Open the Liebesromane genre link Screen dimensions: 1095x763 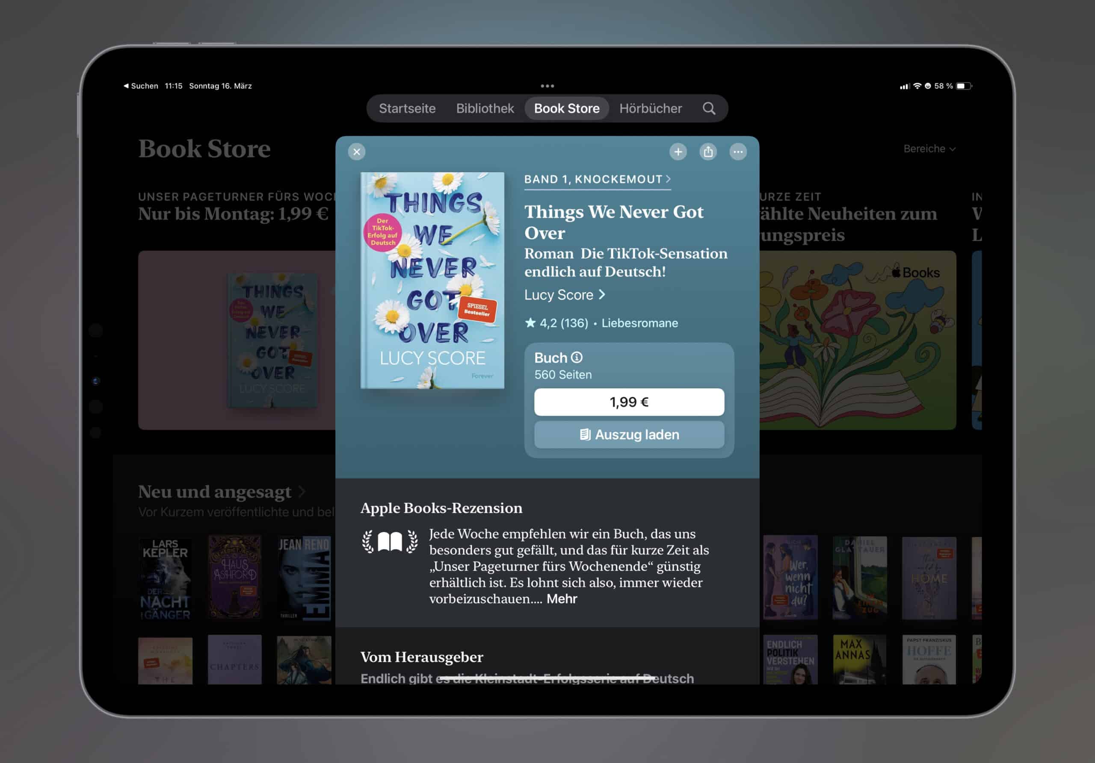click(x=639, y=323)
